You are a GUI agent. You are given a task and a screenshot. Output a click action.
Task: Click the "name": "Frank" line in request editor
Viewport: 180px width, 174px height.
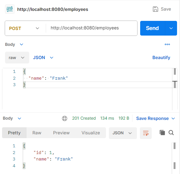48,78
